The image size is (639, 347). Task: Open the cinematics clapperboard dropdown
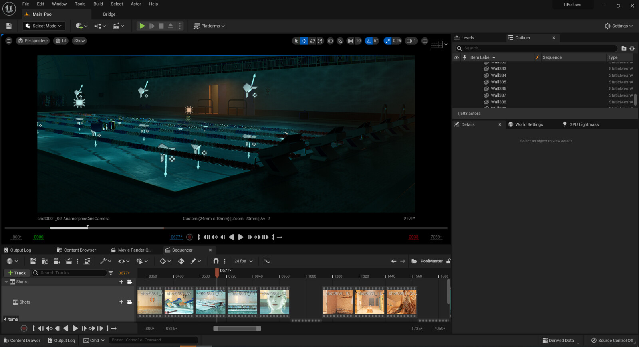point(119,26)
